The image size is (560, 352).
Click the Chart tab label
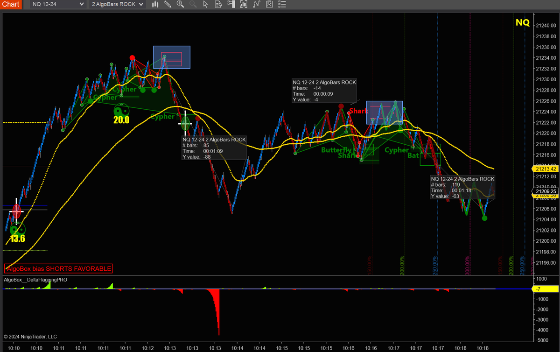point(11,4)
